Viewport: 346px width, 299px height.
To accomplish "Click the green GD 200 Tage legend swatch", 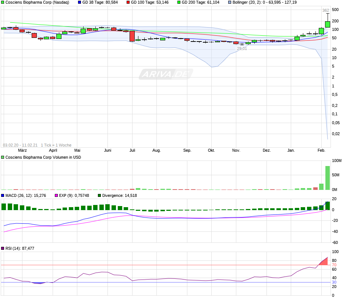I will [x=179, y=3].
